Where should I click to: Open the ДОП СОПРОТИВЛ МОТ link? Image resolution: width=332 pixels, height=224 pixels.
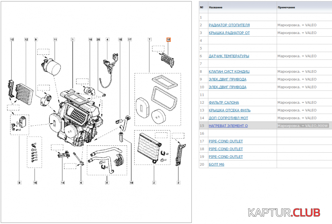point(228,118)
